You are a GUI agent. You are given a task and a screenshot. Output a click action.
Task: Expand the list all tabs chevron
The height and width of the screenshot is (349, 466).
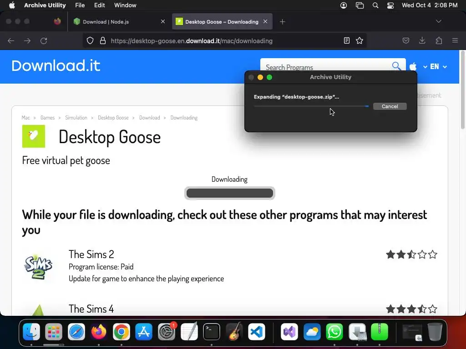[x=438, y=21]
